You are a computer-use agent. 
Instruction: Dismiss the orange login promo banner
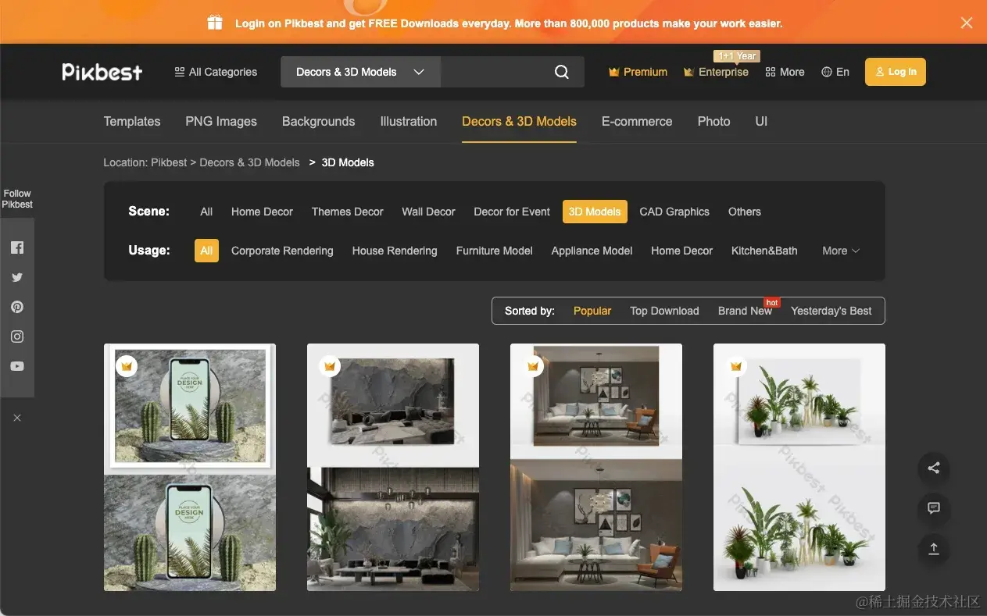(x=967, y=23)
